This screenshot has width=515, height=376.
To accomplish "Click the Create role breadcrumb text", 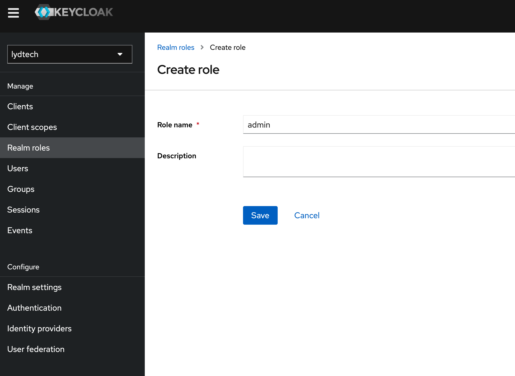I will pos(228,48).
